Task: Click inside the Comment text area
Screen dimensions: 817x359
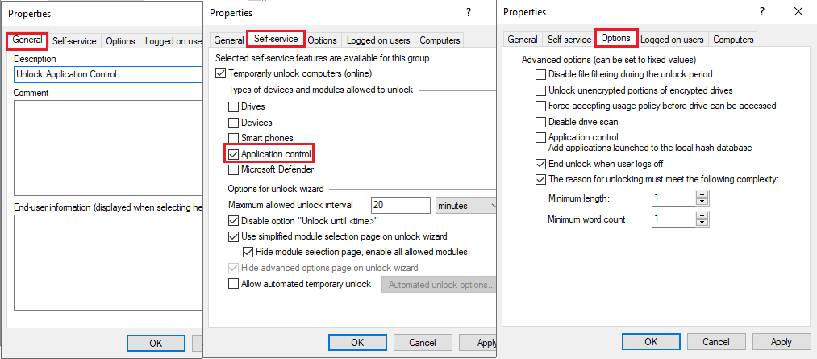Action: pos(107,145)
